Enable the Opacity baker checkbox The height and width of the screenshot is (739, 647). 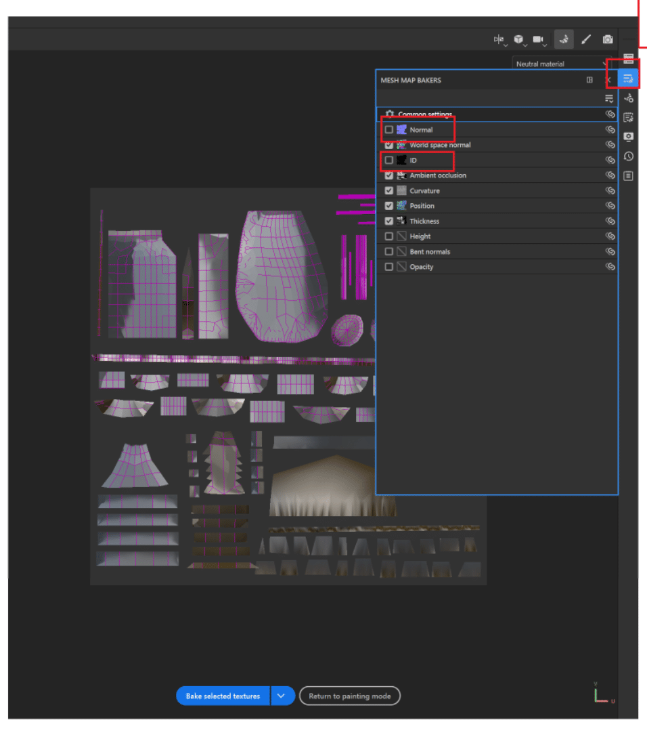(388, 267)
